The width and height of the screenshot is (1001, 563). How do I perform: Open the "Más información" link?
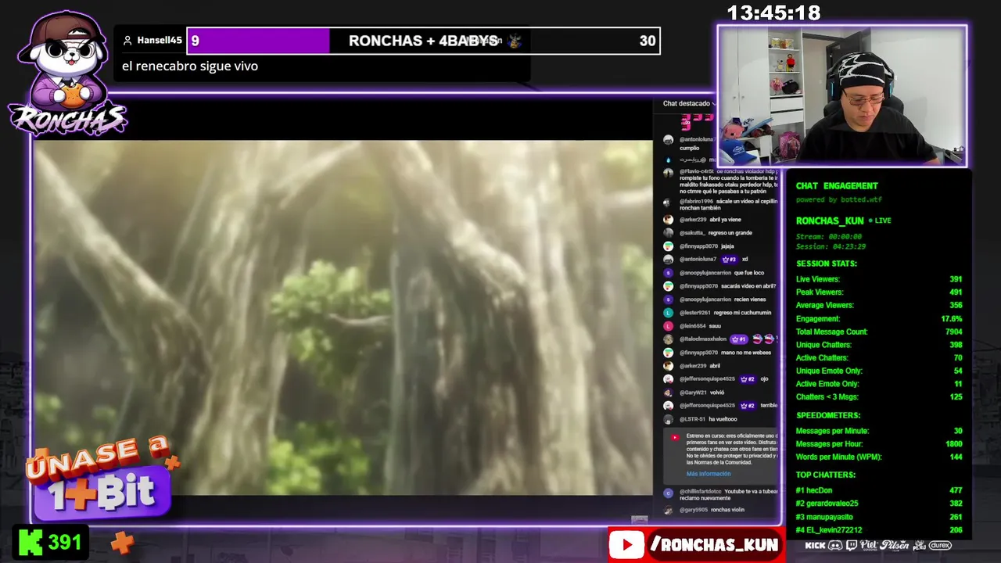click(709, 474)
